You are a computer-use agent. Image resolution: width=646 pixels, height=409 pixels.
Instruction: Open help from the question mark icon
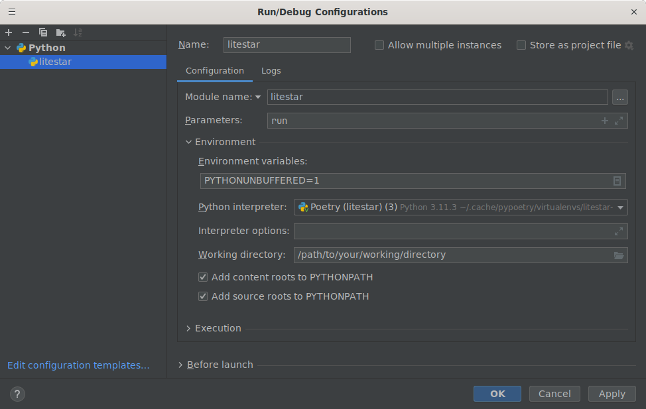click(17, 394)
